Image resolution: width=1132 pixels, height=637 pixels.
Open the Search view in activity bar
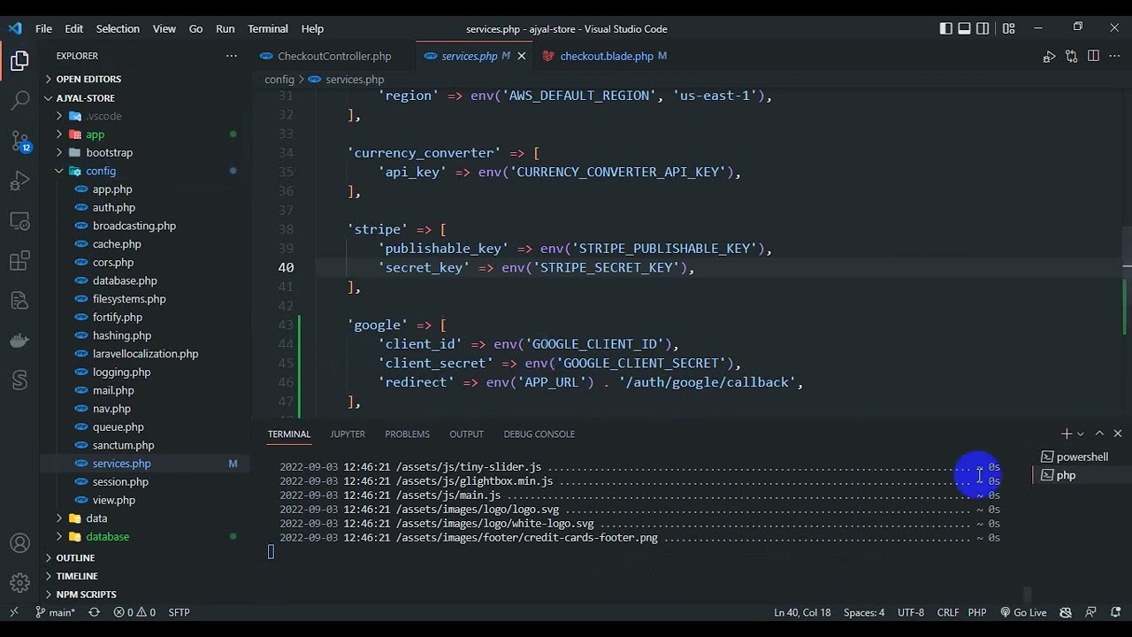19,101
